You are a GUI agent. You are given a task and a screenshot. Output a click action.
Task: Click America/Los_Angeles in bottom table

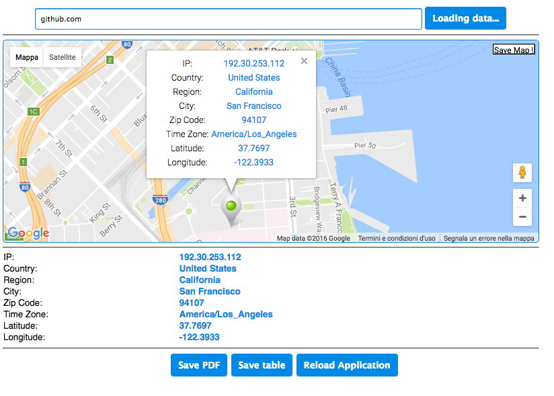(226, 315)
